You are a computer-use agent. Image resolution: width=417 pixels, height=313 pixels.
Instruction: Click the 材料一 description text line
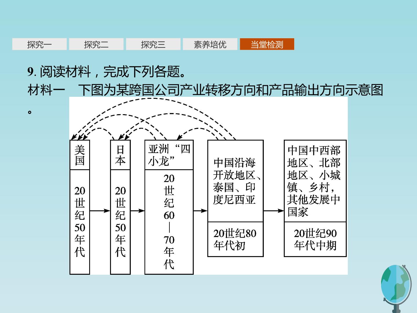click(205, 90)
